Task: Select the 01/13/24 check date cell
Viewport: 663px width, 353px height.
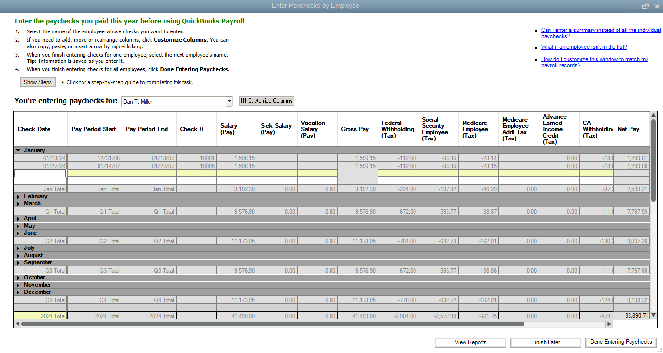Action: pos(40,158)
